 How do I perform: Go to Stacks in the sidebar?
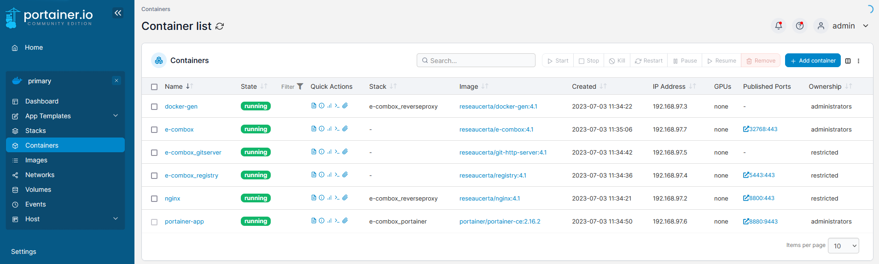pos(35,131)
